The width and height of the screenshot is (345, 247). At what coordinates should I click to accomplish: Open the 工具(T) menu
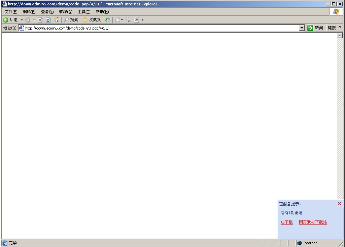(84, 12)
